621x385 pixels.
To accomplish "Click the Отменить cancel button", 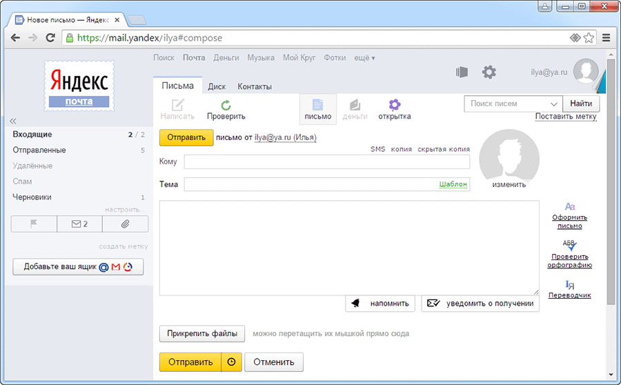I will [x=274, y=362].
